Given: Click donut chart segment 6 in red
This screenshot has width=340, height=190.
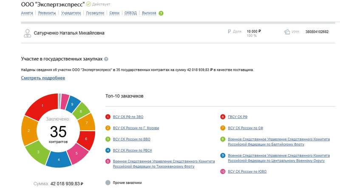Looking at the screenshot, I should (86, 139).
